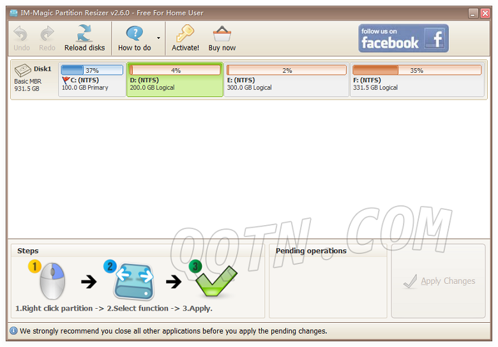Reload disks using the toolbar icon

click(84, 34)
